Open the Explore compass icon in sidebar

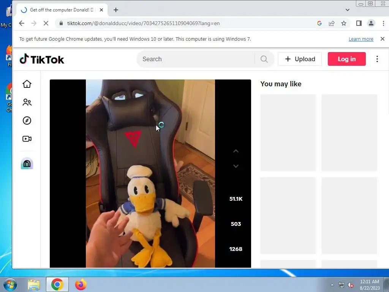point(27,121)
